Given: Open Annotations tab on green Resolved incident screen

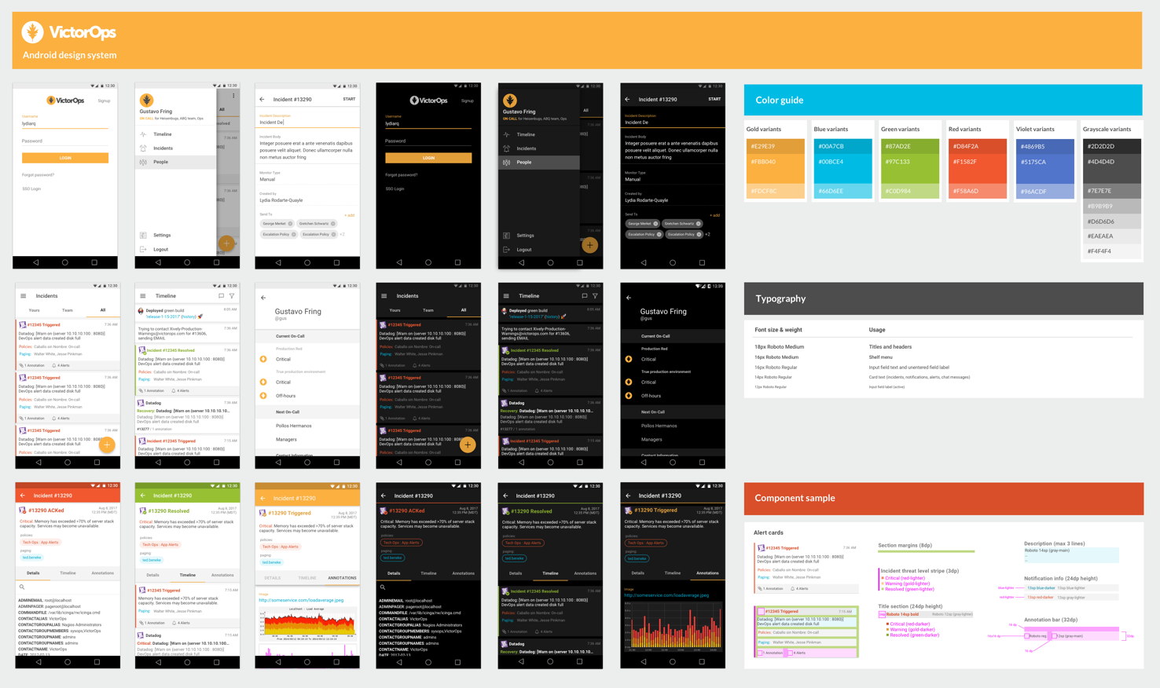Looking at the screenshot, I should tap(222, 575).
